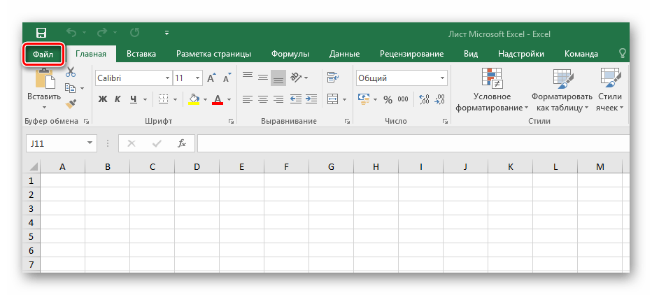Click the Redo arrow icon

(x=102, y=33)
